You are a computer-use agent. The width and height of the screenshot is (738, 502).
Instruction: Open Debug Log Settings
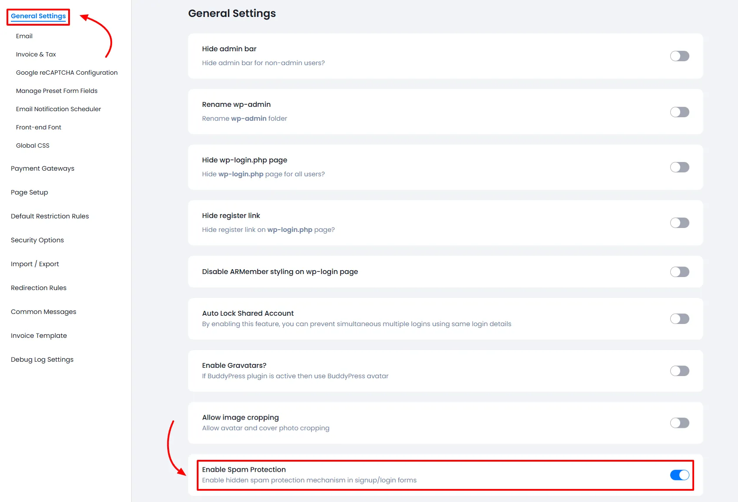point(42,359)
